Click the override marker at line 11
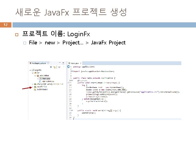Image resolution: width=196 pixels, height=147 pixels. 68,83
